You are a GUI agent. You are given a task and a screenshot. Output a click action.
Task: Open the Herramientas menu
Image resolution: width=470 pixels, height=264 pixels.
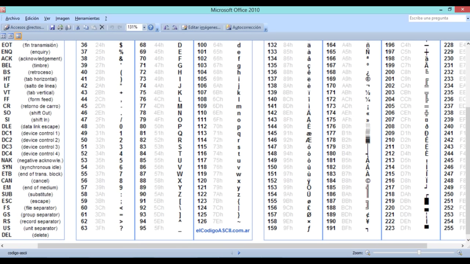[x=87, y=18]
